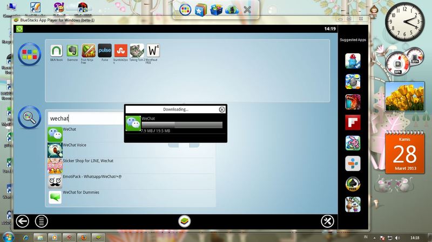Viewport: 432px width, 242px height.
Task: Open the settings wrench tool icon
Action: pyautogui.click(x=327, y=221)
